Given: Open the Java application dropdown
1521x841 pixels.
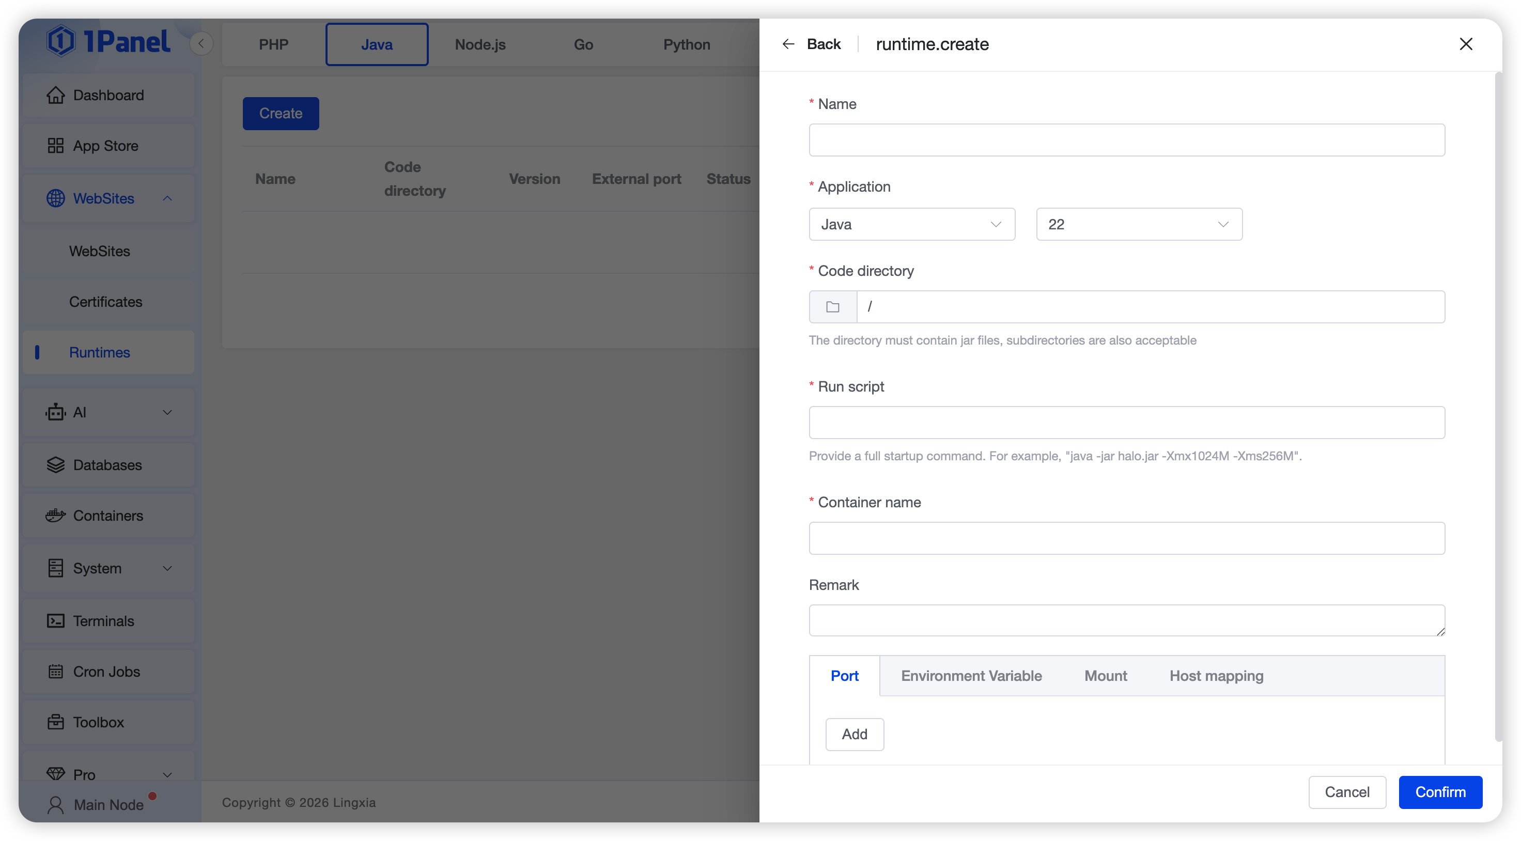Looking at the screenshot, I should point(912,224).
